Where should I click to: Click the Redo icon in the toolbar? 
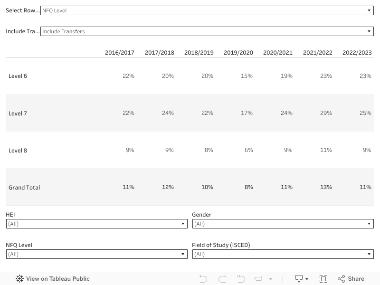point(222,279)
